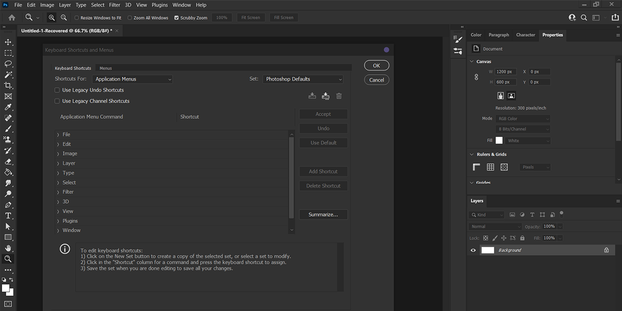Image resolution: width=622 pixels, height=311 pixels.
Task: Select the Type tool
Action: pos(8,215)
